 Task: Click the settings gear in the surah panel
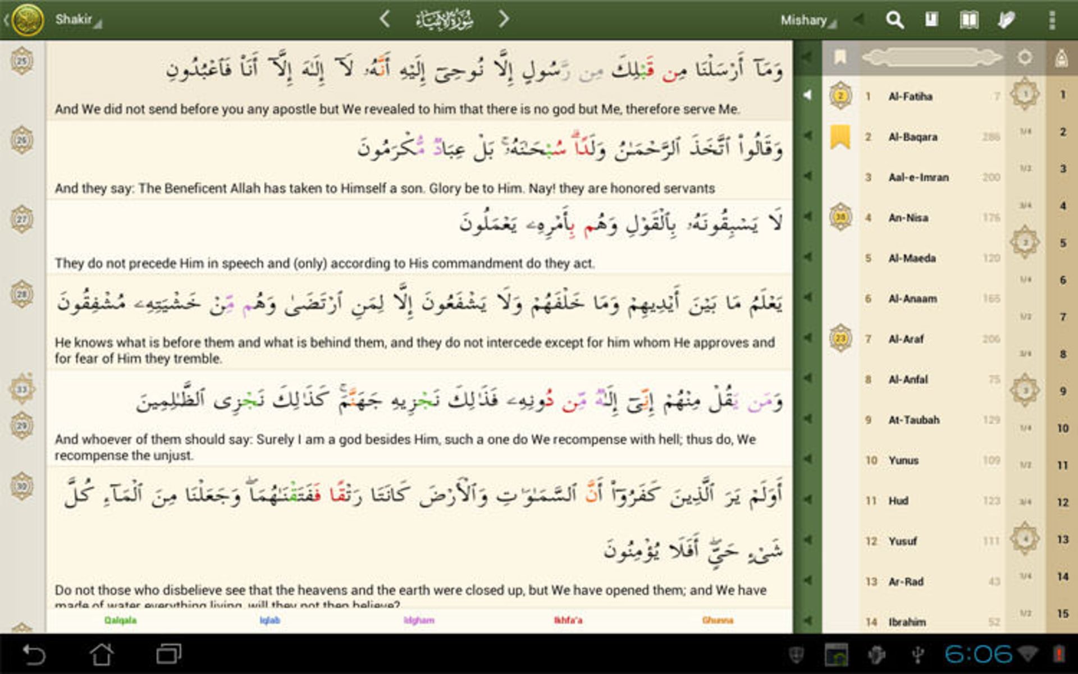(1025, 56)
